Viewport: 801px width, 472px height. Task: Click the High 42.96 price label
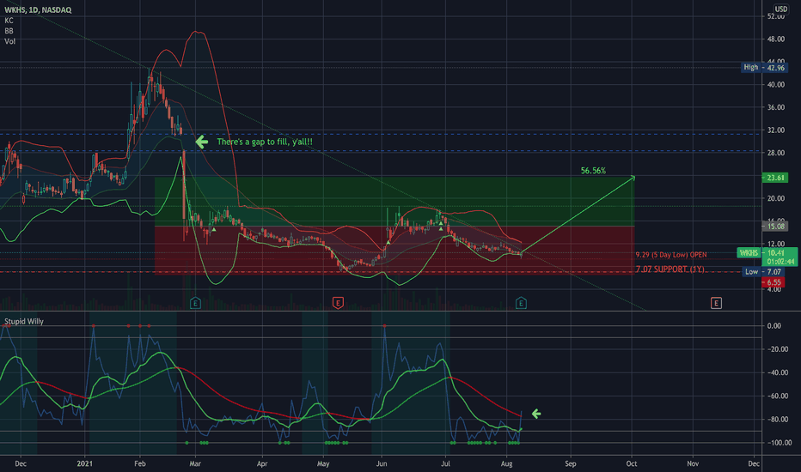pyautogui.click(x=764, y=67)
